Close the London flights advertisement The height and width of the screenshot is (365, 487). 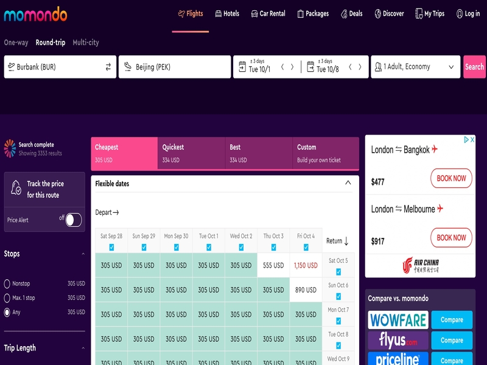pos(472,140)
